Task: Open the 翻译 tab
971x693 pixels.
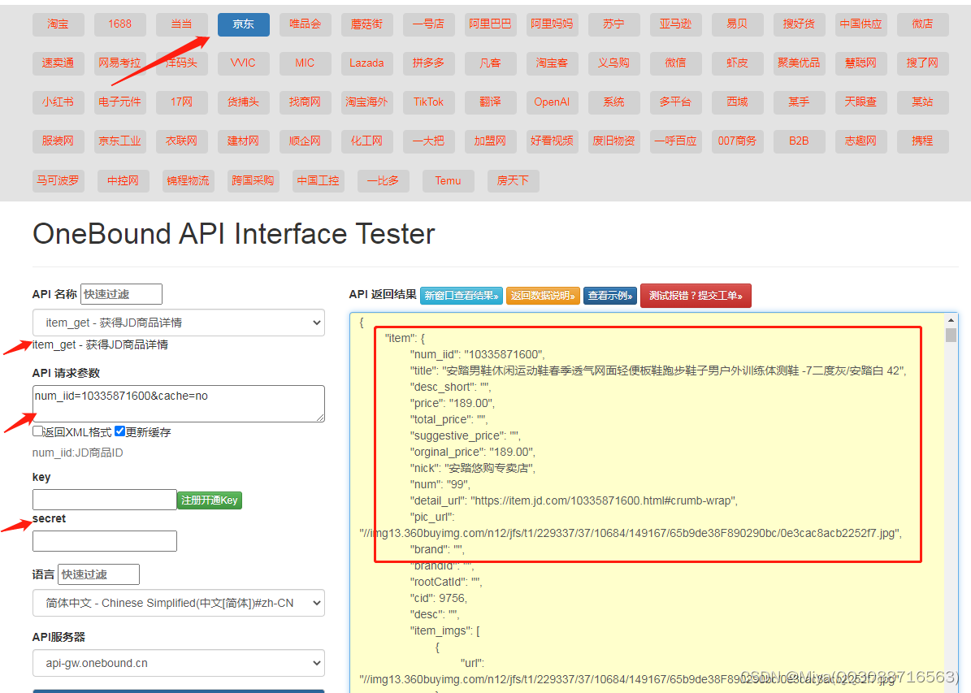Action: point(491,102)
